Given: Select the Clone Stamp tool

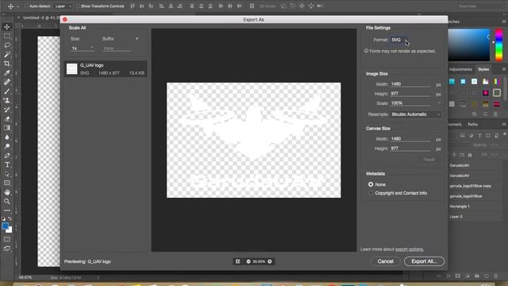Looking at the screenshot, I should [7, 101].
